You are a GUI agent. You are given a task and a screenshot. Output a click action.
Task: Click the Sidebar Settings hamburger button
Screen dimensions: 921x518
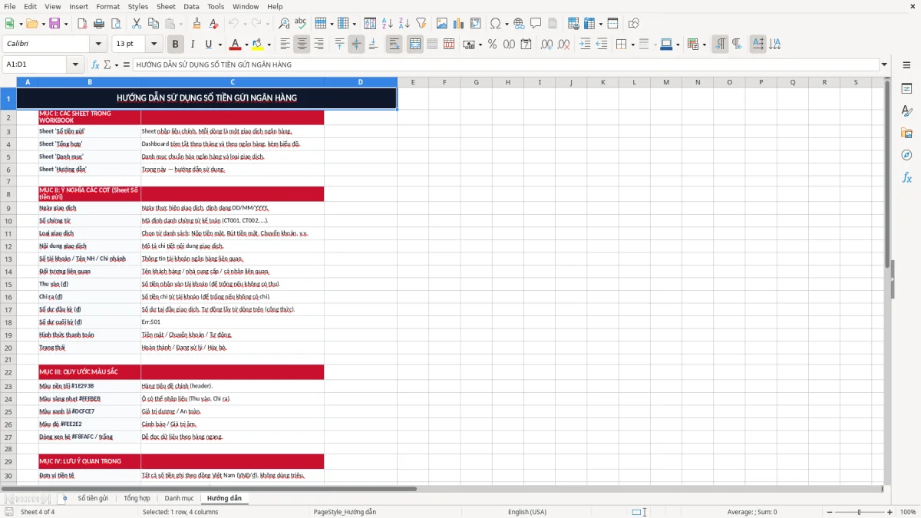[906, 65]
